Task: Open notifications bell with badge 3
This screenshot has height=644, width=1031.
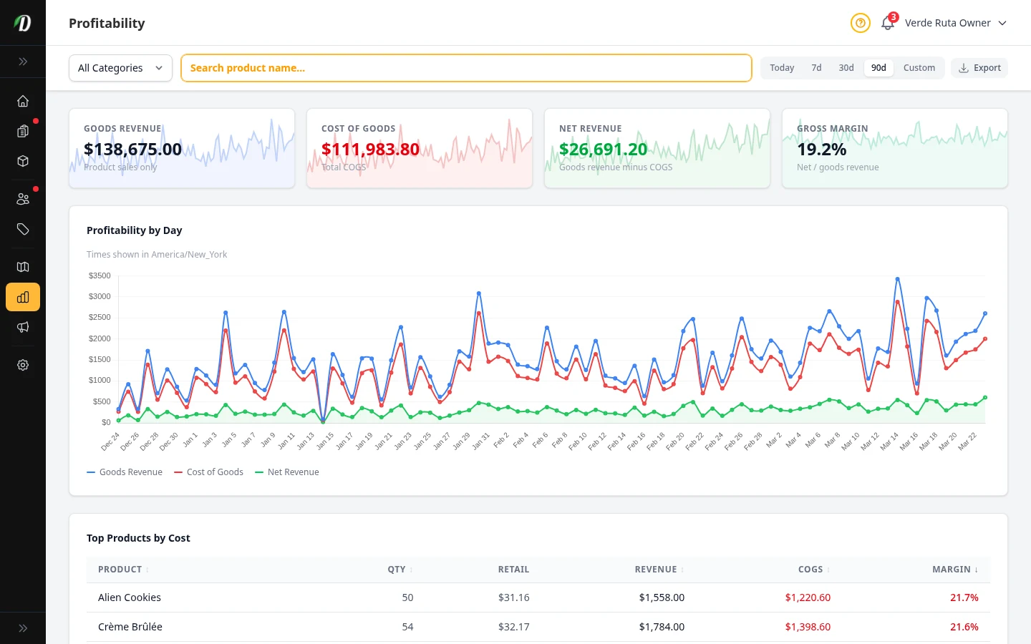Action: pos(887,23)
